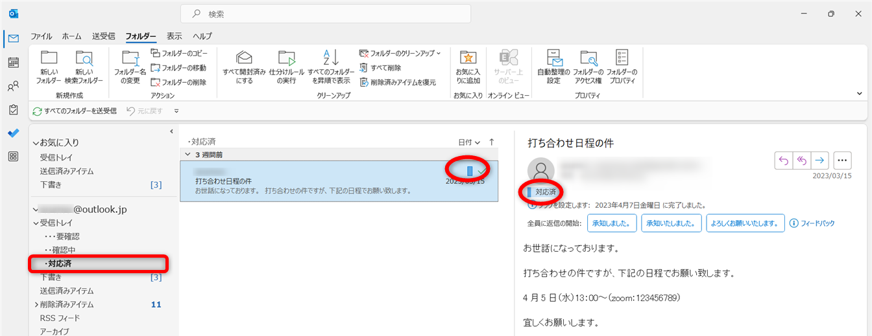Open the 送受信 ribbon tab

[x=104, y=36]
